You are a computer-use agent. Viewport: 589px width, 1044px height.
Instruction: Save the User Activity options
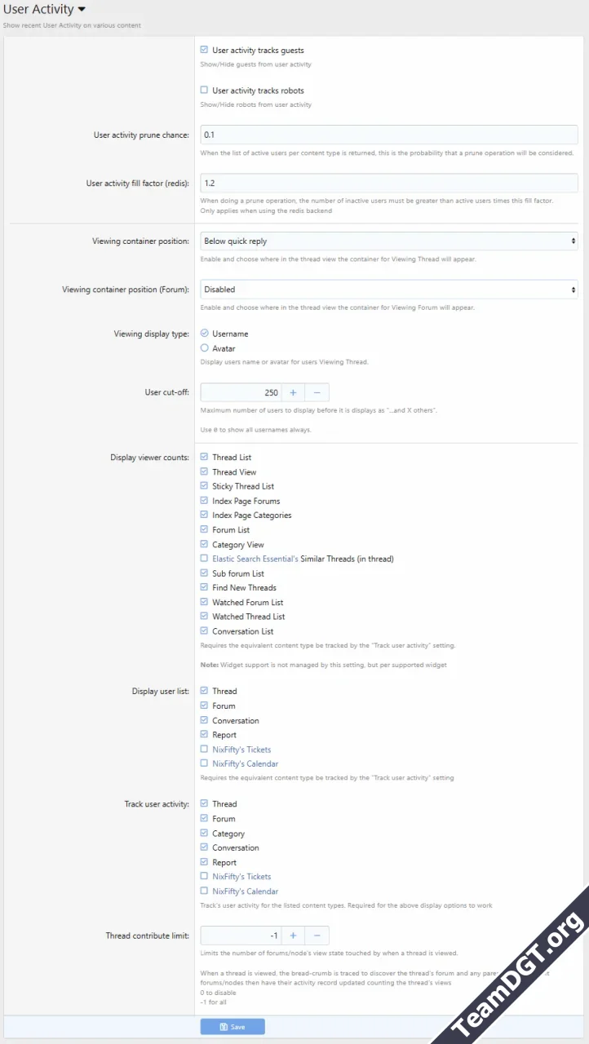[x=232, y=1026]
